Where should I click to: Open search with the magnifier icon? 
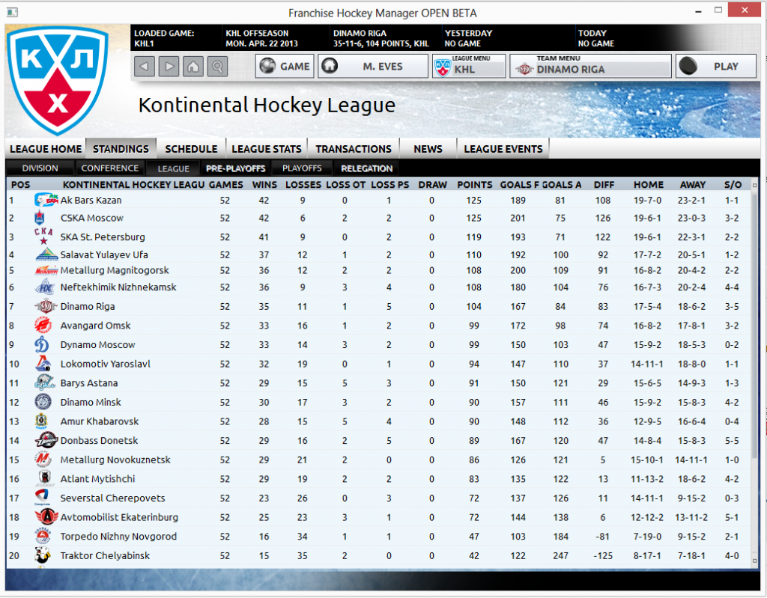tap(218, 66)
